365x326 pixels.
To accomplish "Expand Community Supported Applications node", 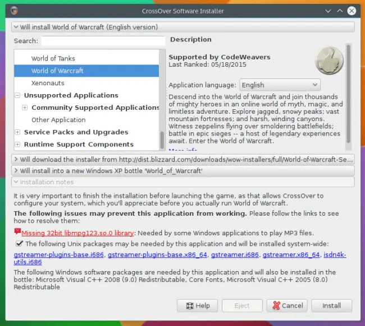I will 25,108.
